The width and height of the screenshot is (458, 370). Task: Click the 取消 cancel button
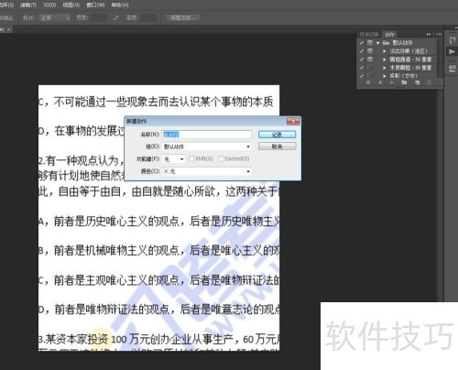tap(277, 147)
